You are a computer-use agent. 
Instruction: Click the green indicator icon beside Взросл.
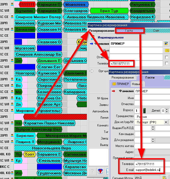coord(145,110)
